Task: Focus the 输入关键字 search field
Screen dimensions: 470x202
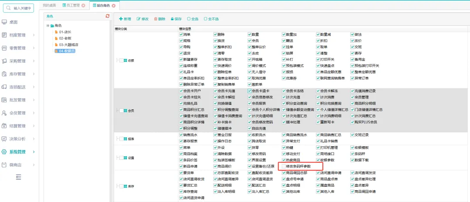Action: tap(19, 8)
